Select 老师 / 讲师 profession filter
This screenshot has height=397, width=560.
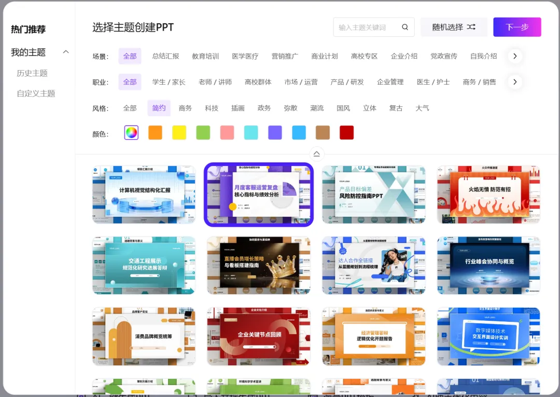tap(215, 82)
